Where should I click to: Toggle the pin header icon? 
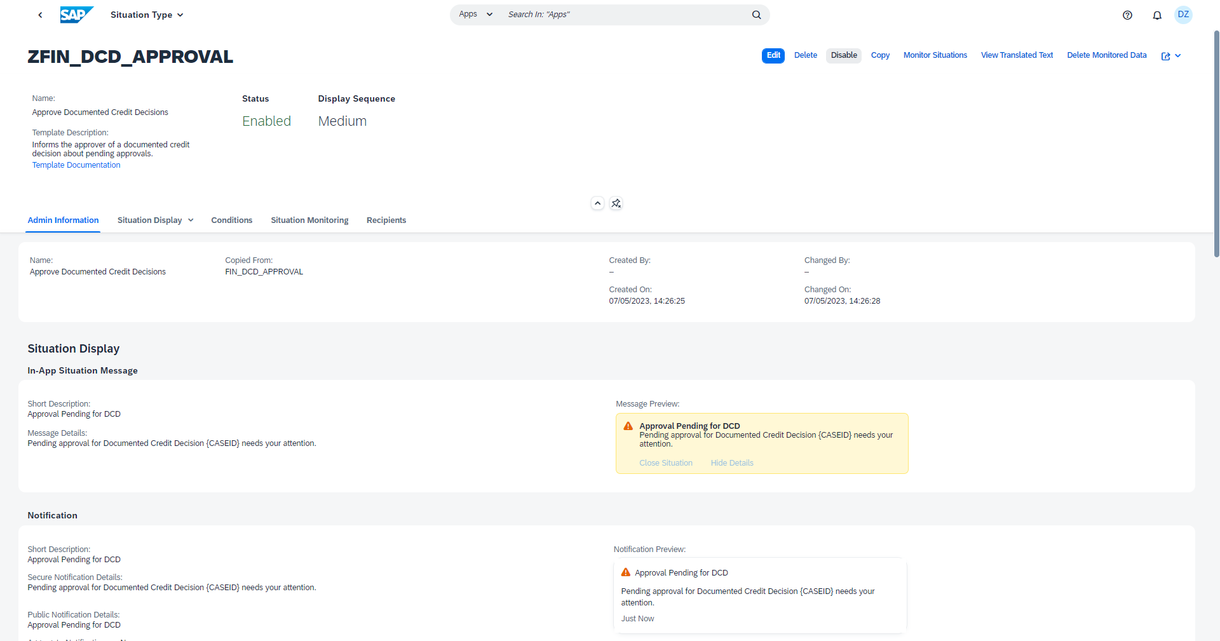pos(616,203)
